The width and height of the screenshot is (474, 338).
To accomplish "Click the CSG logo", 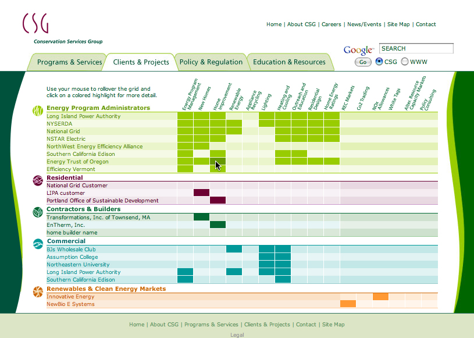I will [x=35, y=23].
